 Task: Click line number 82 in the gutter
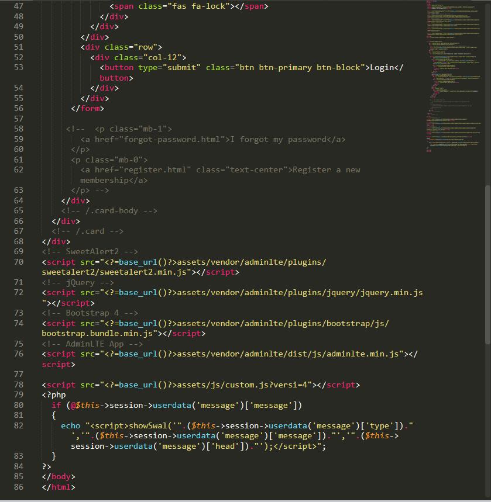(x=19, y=425)
